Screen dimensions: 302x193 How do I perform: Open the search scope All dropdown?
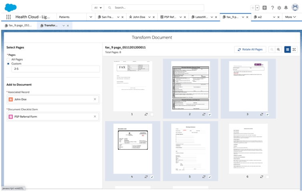[x=98, y=8]
